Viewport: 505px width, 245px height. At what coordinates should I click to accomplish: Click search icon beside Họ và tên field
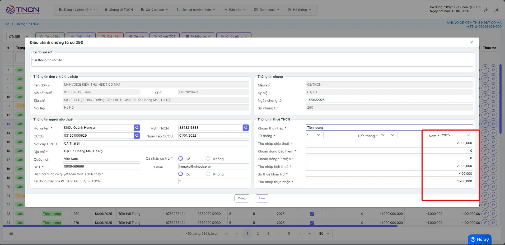coord(137,128)
